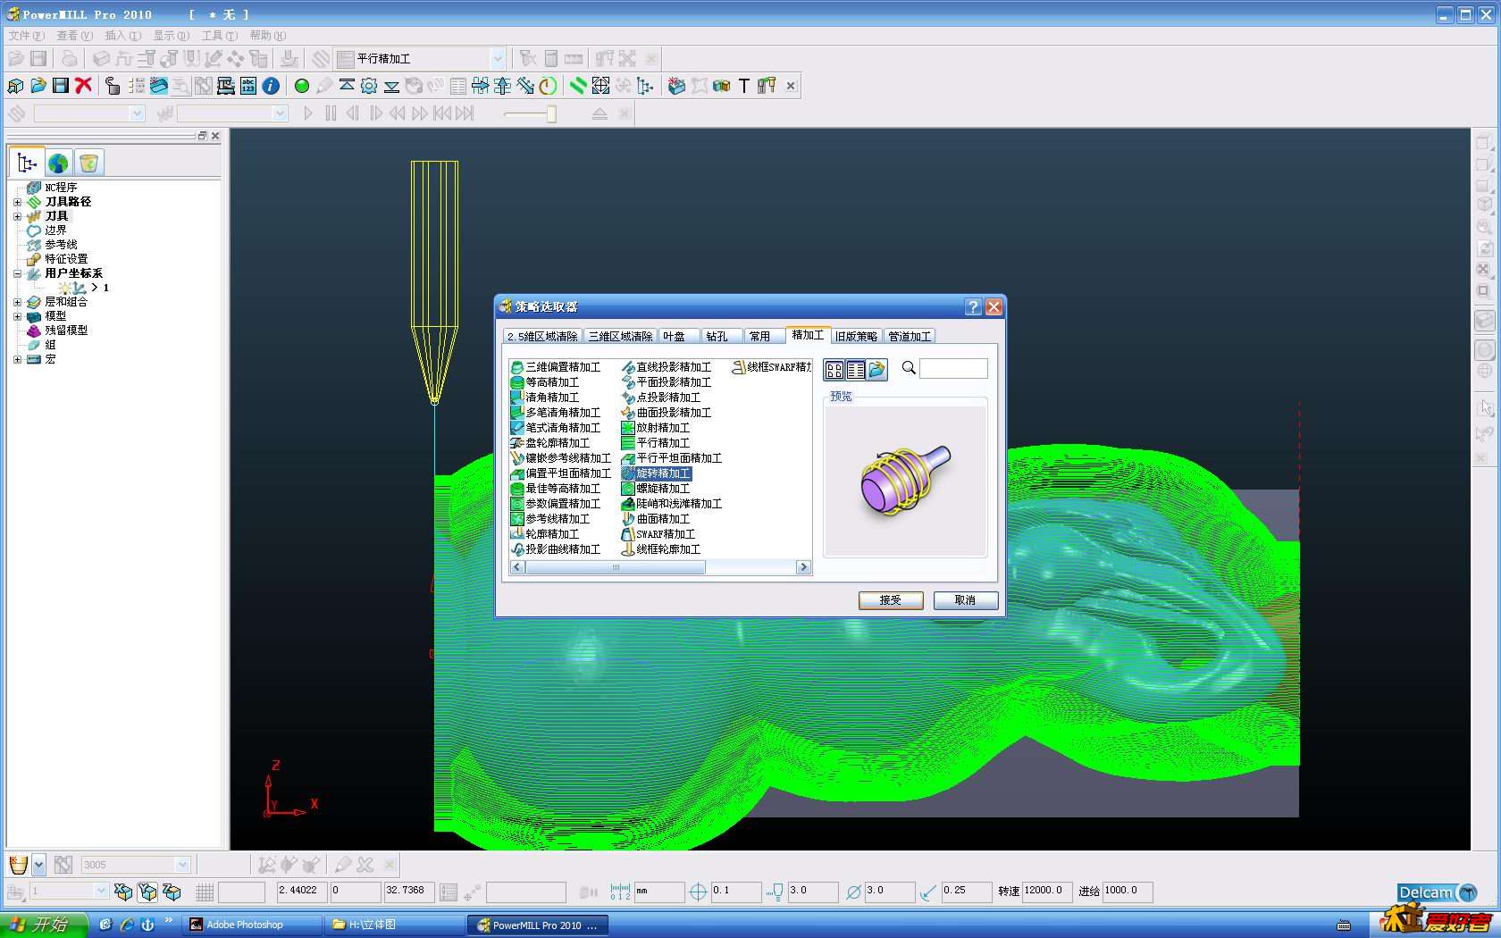Viewport: 1501px width, 938px height.
Task: Click the 取消 button
Action: (965, 600)
